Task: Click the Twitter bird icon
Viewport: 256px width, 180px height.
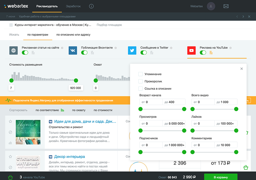Action: (132, 51)
